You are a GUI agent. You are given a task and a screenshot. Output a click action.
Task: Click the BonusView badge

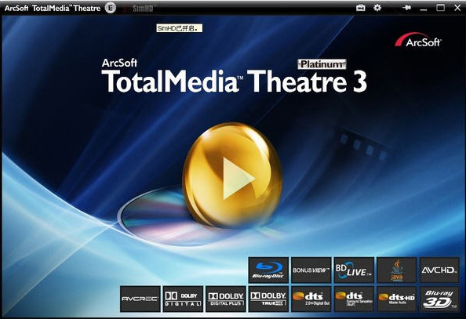[x=311, y=270]
